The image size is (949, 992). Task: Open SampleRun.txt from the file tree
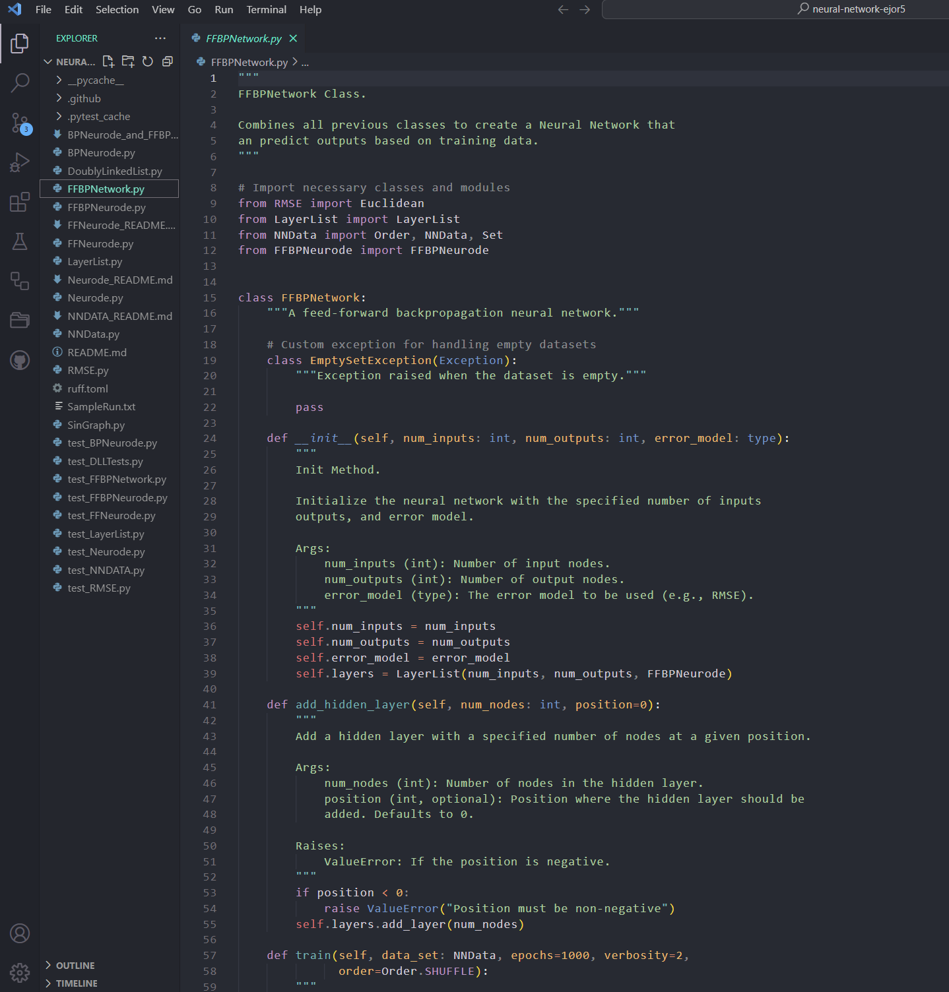pyautogui.click(x=110, y=406)
